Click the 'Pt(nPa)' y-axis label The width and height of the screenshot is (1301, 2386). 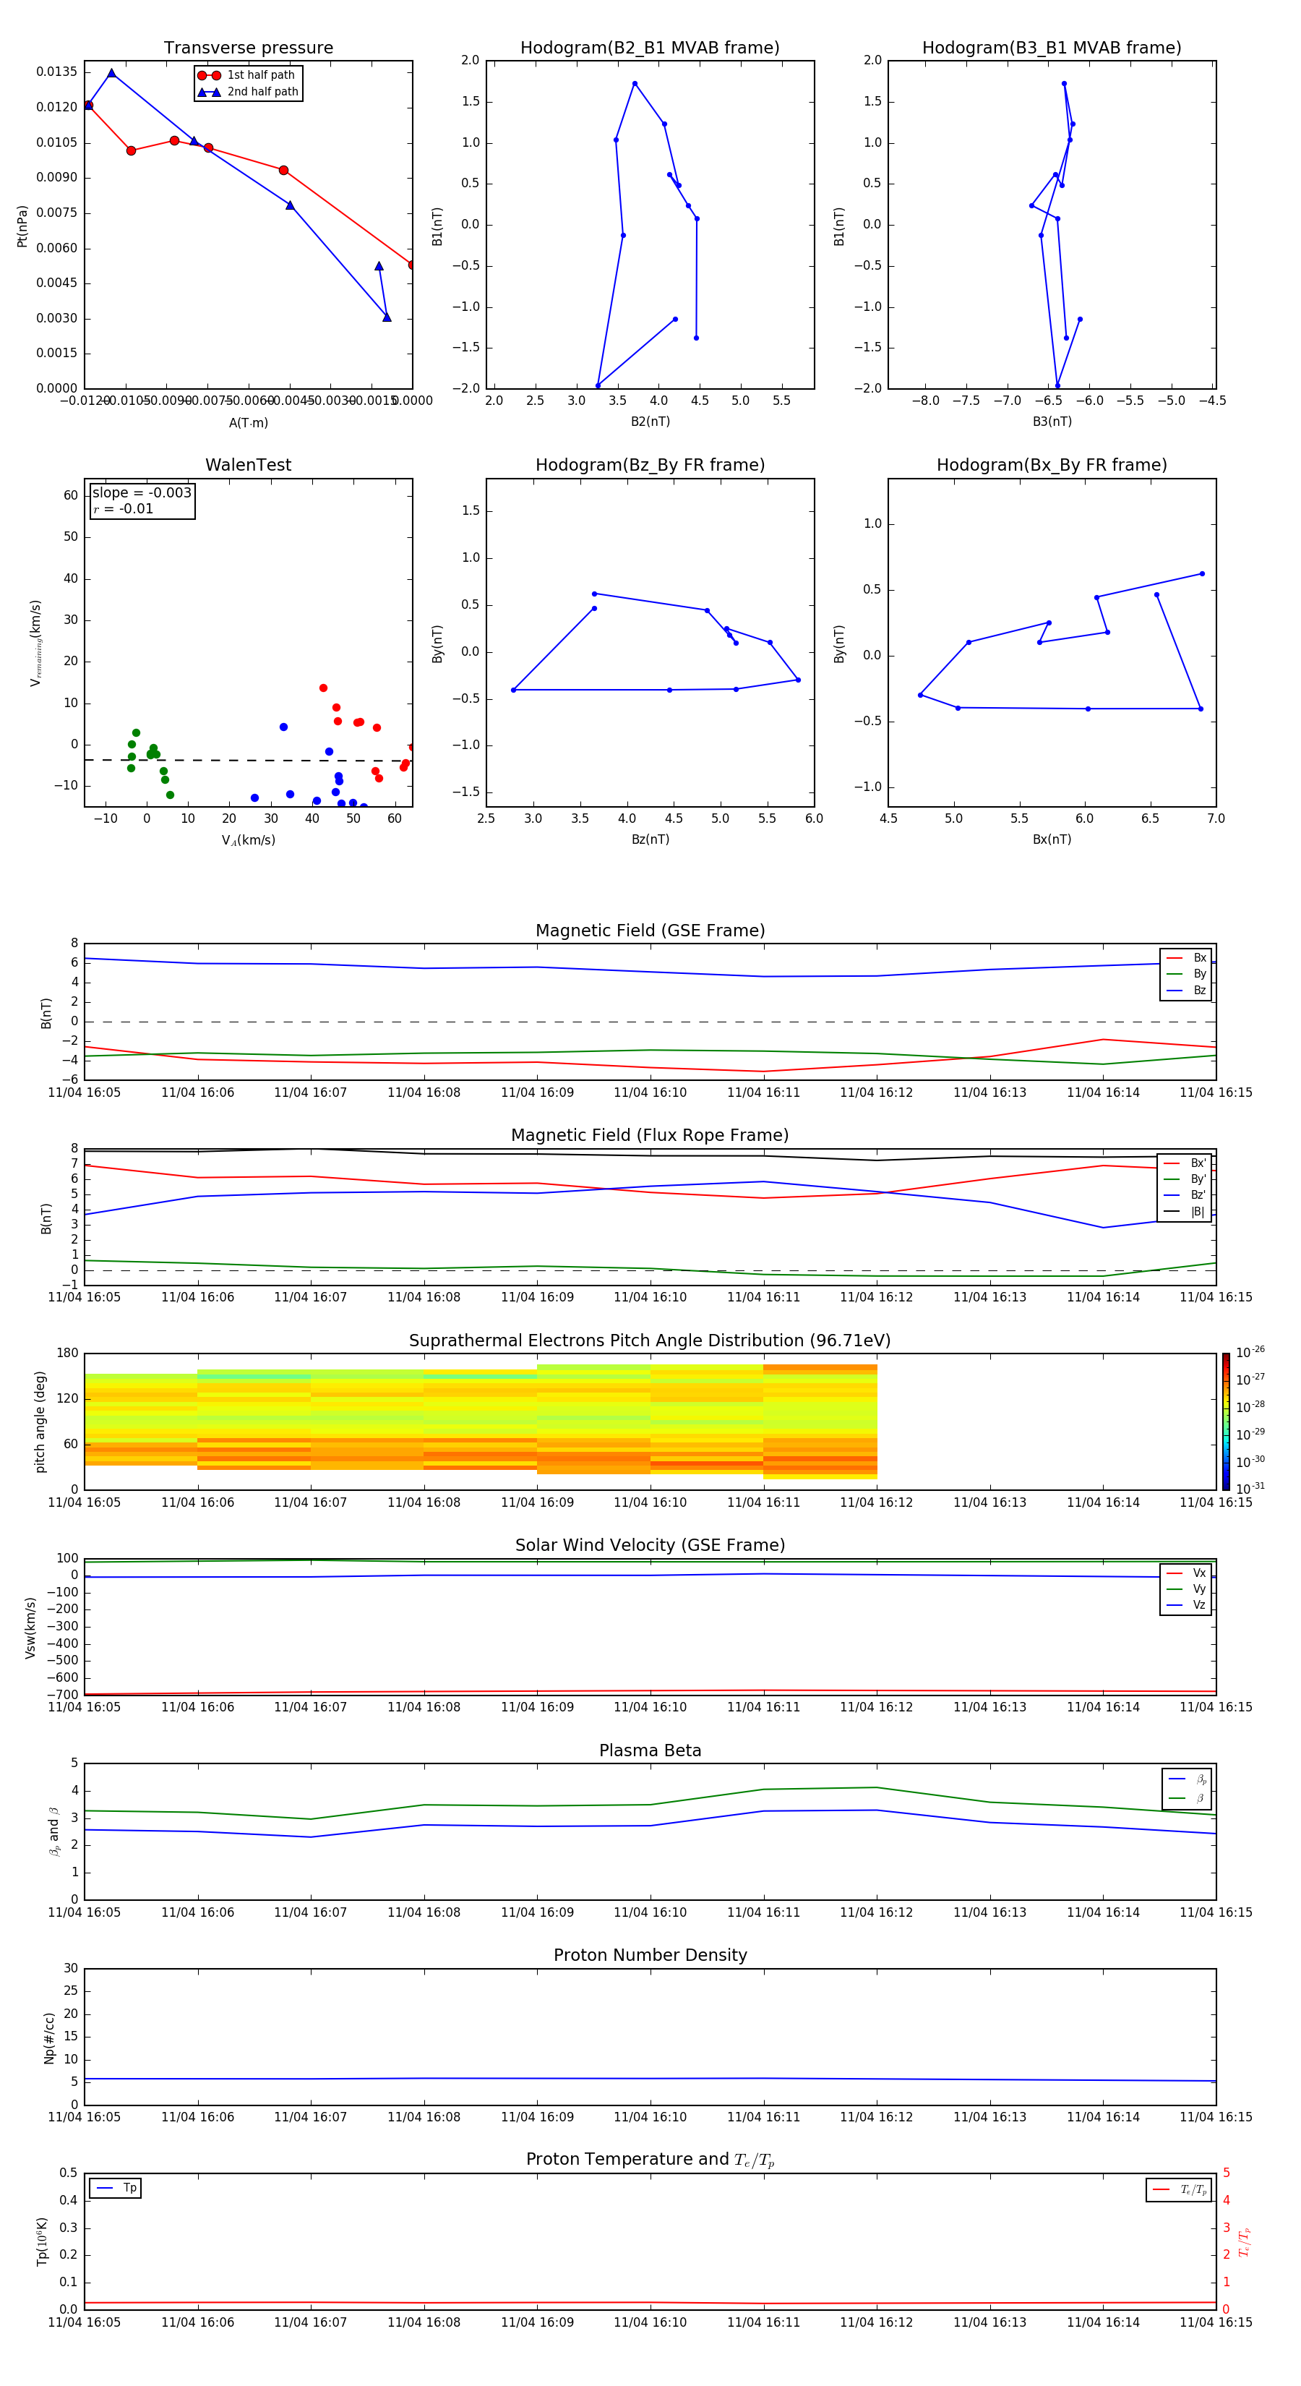click(x=22, y=226)
